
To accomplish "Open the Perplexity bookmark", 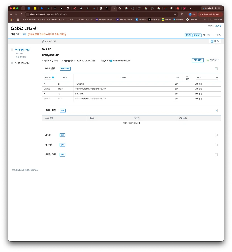I will click(154, 20).
